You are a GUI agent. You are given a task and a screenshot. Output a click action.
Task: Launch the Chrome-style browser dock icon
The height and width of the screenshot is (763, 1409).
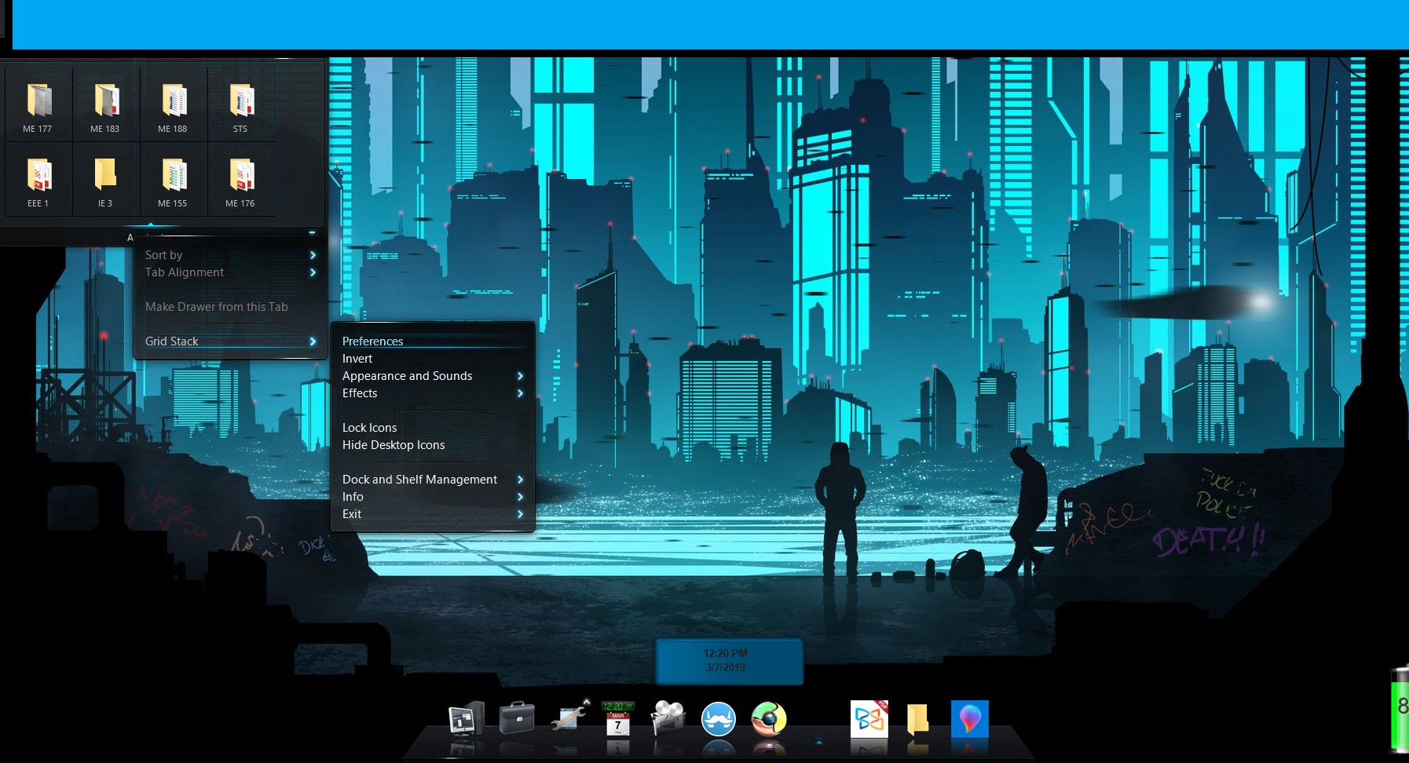point(769,719)
